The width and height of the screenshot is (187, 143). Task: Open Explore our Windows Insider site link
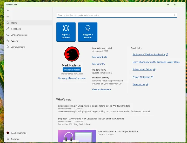149,55
